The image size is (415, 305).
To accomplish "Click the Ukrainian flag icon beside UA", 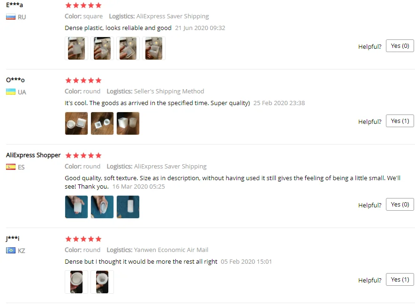I will [11, 92].
